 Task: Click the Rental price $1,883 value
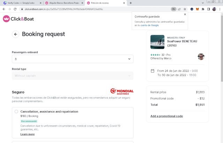(x=200, y=92)
